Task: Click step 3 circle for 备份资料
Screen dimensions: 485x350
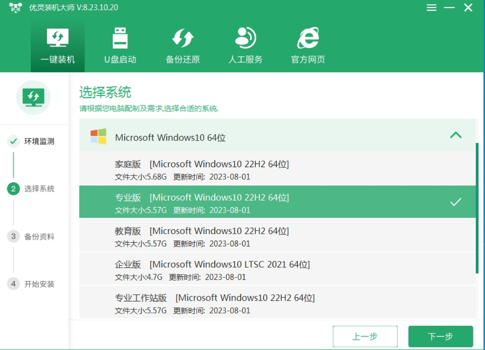Action: click(13, 236)
